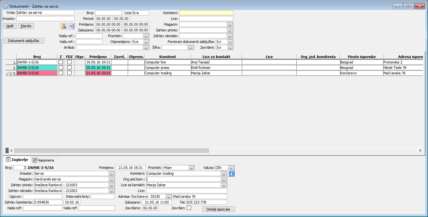This screenshot has width=428, height=217.
Task: Click Nikole Tesle 76 address cell
Action: pos(403,68)
